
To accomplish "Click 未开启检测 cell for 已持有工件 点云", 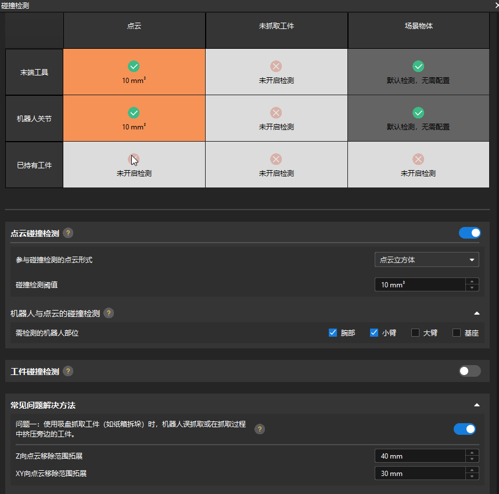I will pyautogui.click(x=134, y=164).
